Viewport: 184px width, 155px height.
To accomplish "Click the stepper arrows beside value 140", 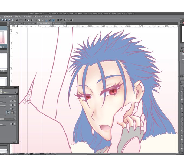I will click(13, 96).
